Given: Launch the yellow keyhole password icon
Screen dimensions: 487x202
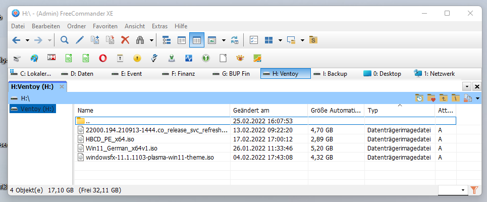Looking at the screenshot, I should 137,58.
